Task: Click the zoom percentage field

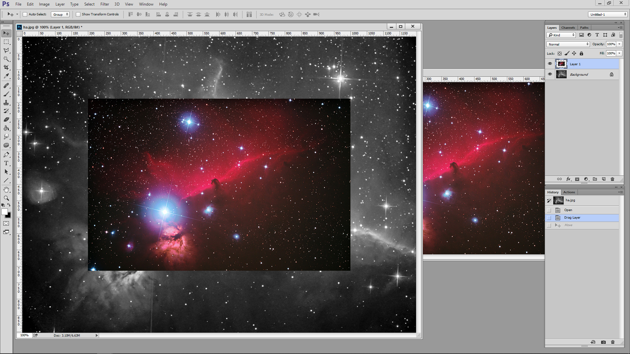Action: 24,335
